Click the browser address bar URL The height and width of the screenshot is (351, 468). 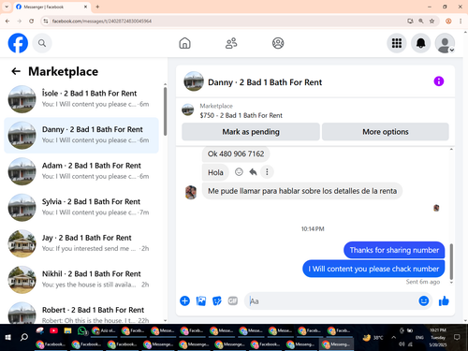point(102,22)
